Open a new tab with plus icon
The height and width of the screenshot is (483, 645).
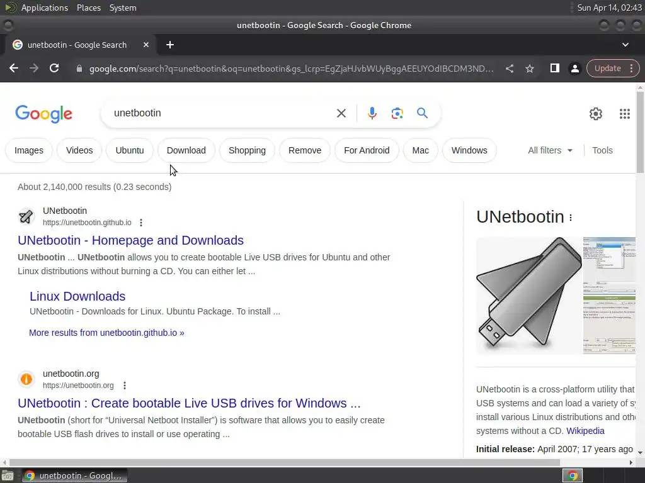tap(170, 45)
